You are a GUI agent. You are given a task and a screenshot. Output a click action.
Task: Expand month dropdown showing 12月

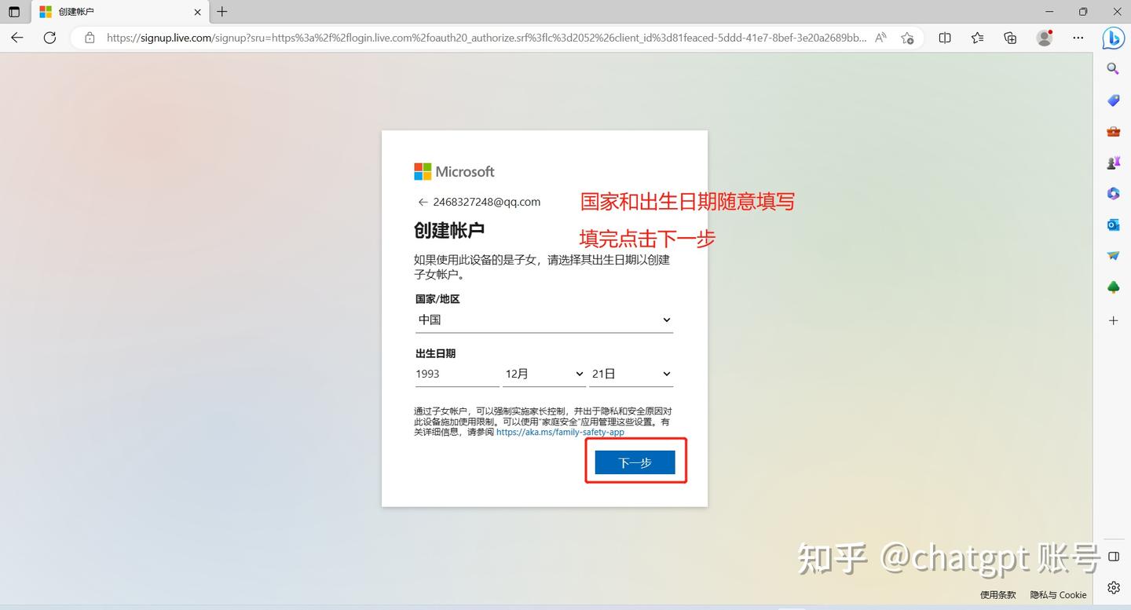point(544,374)
